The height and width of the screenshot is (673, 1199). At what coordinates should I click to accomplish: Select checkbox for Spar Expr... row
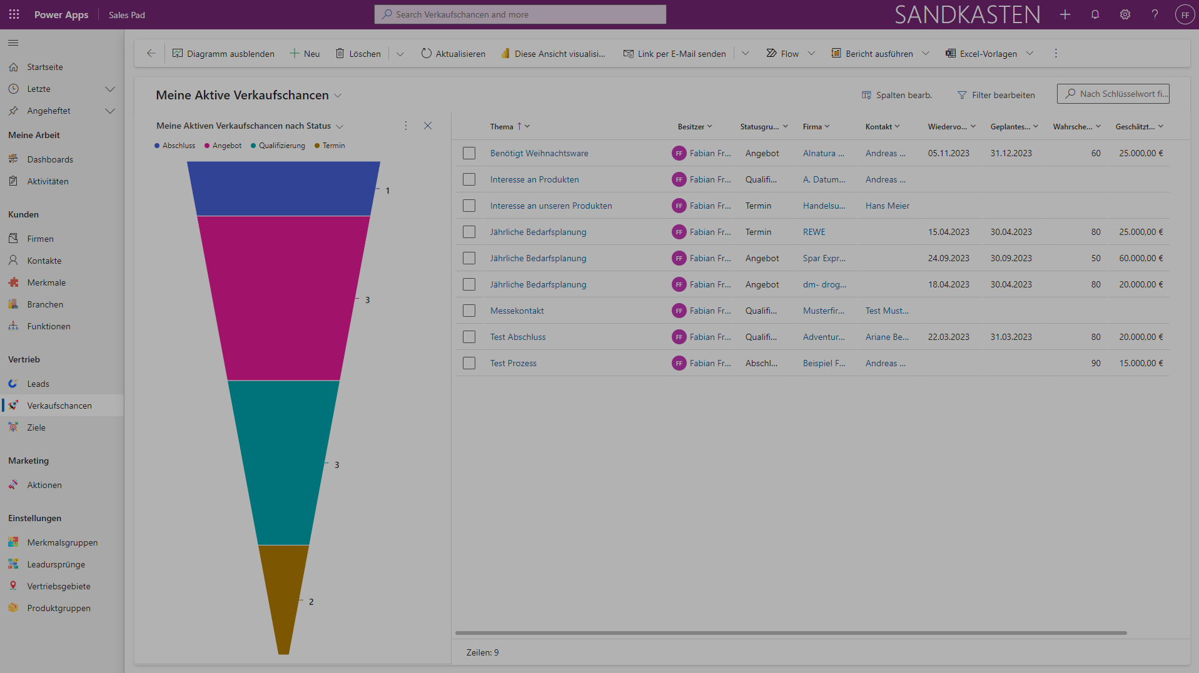click(x=469, y=258)
